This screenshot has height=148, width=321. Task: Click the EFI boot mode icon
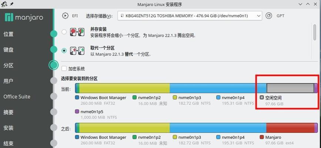click(x=65, y=16)
